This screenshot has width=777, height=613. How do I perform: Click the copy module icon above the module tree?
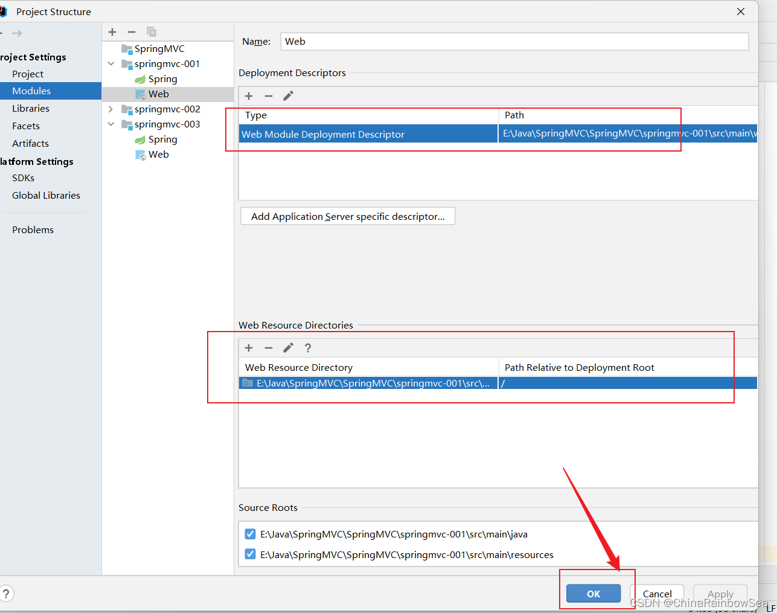[152, 32]
